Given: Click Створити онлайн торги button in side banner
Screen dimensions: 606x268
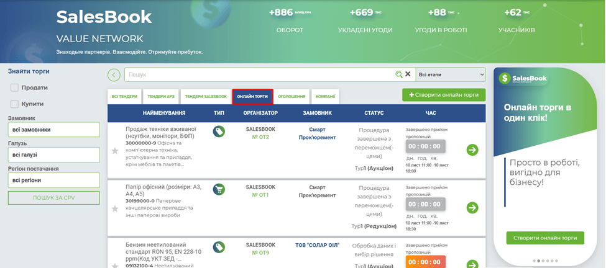Looking at the screenshot, I should click(545, 238).
